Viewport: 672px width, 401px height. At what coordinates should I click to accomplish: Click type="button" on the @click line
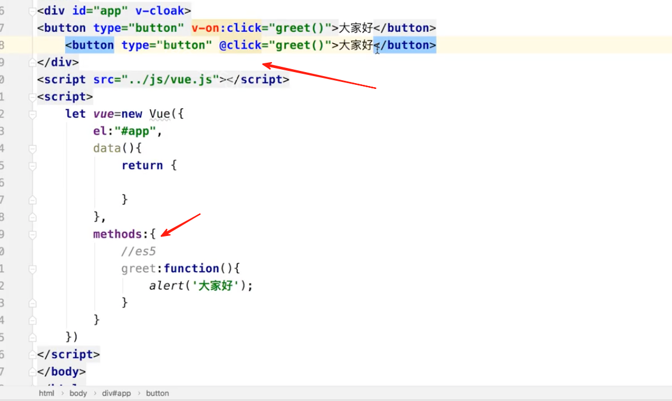point(167,45)
